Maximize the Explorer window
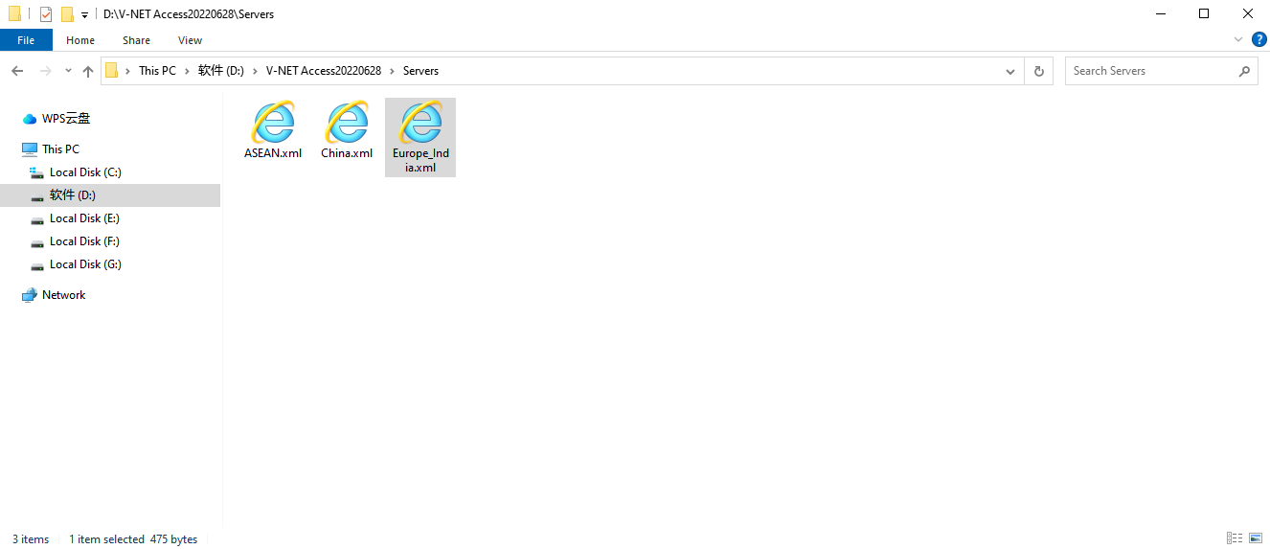Image resolution: width=1270 pixels, height=549 pixels. tap(1204, 14)
